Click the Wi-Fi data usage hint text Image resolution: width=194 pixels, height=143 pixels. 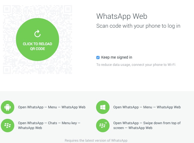coord(136,65)
